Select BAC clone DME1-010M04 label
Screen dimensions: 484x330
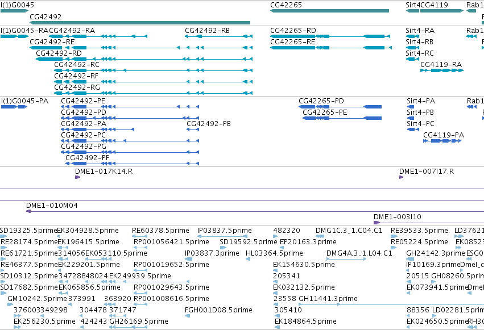(52, 206)
